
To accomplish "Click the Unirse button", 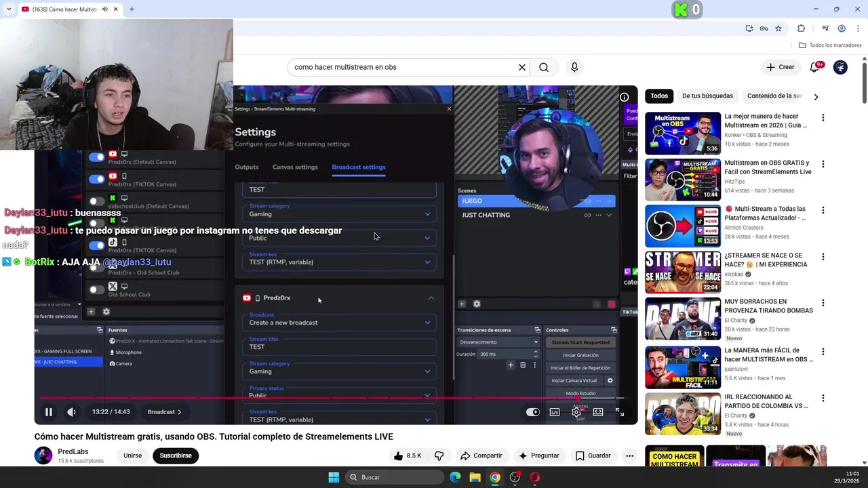I will 133,455.
